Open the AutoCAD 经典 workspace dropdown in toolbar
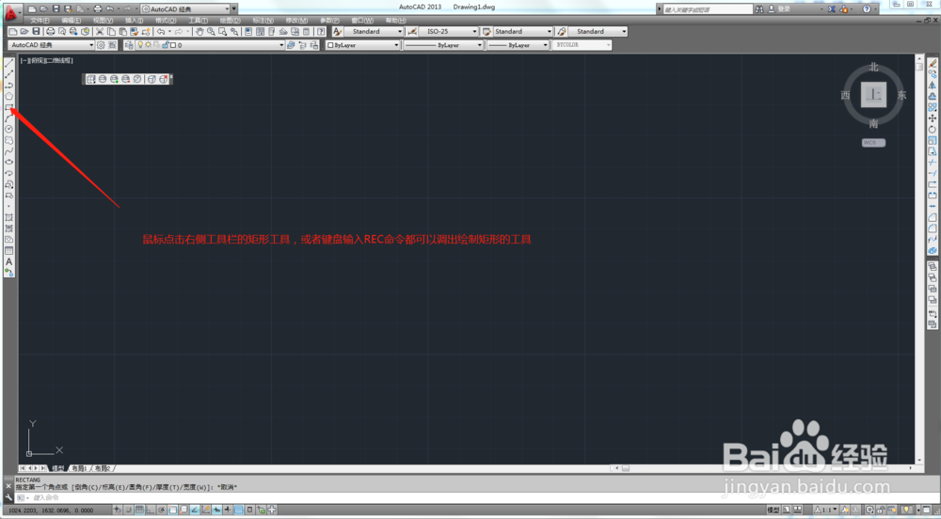The height and width of the screenshot is (519, 941). (x=51, y=45)
